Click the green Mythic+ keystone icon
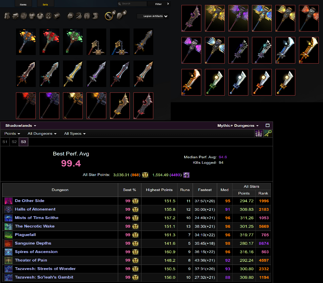This screenshot has height=283, width=323. coord(268,133)
